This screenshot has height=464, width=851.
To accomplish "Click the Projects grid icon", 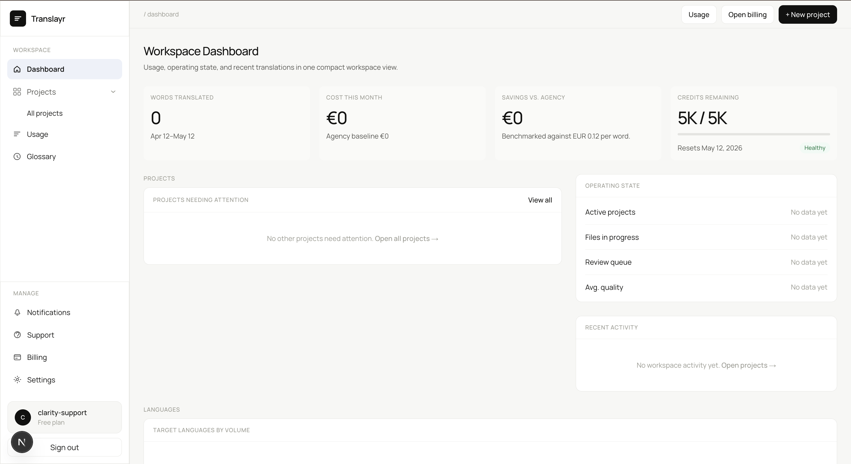I will pos(17,92).
